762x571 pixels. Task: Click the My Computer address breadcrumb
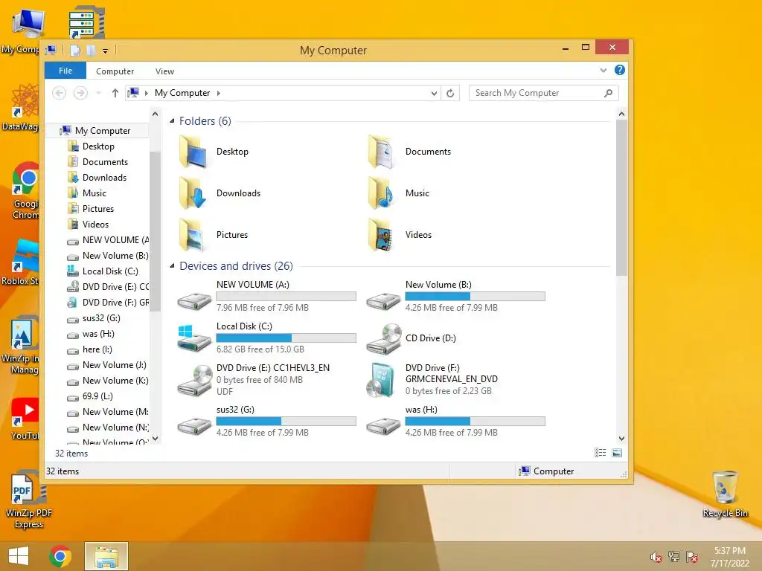pos(182,93)
